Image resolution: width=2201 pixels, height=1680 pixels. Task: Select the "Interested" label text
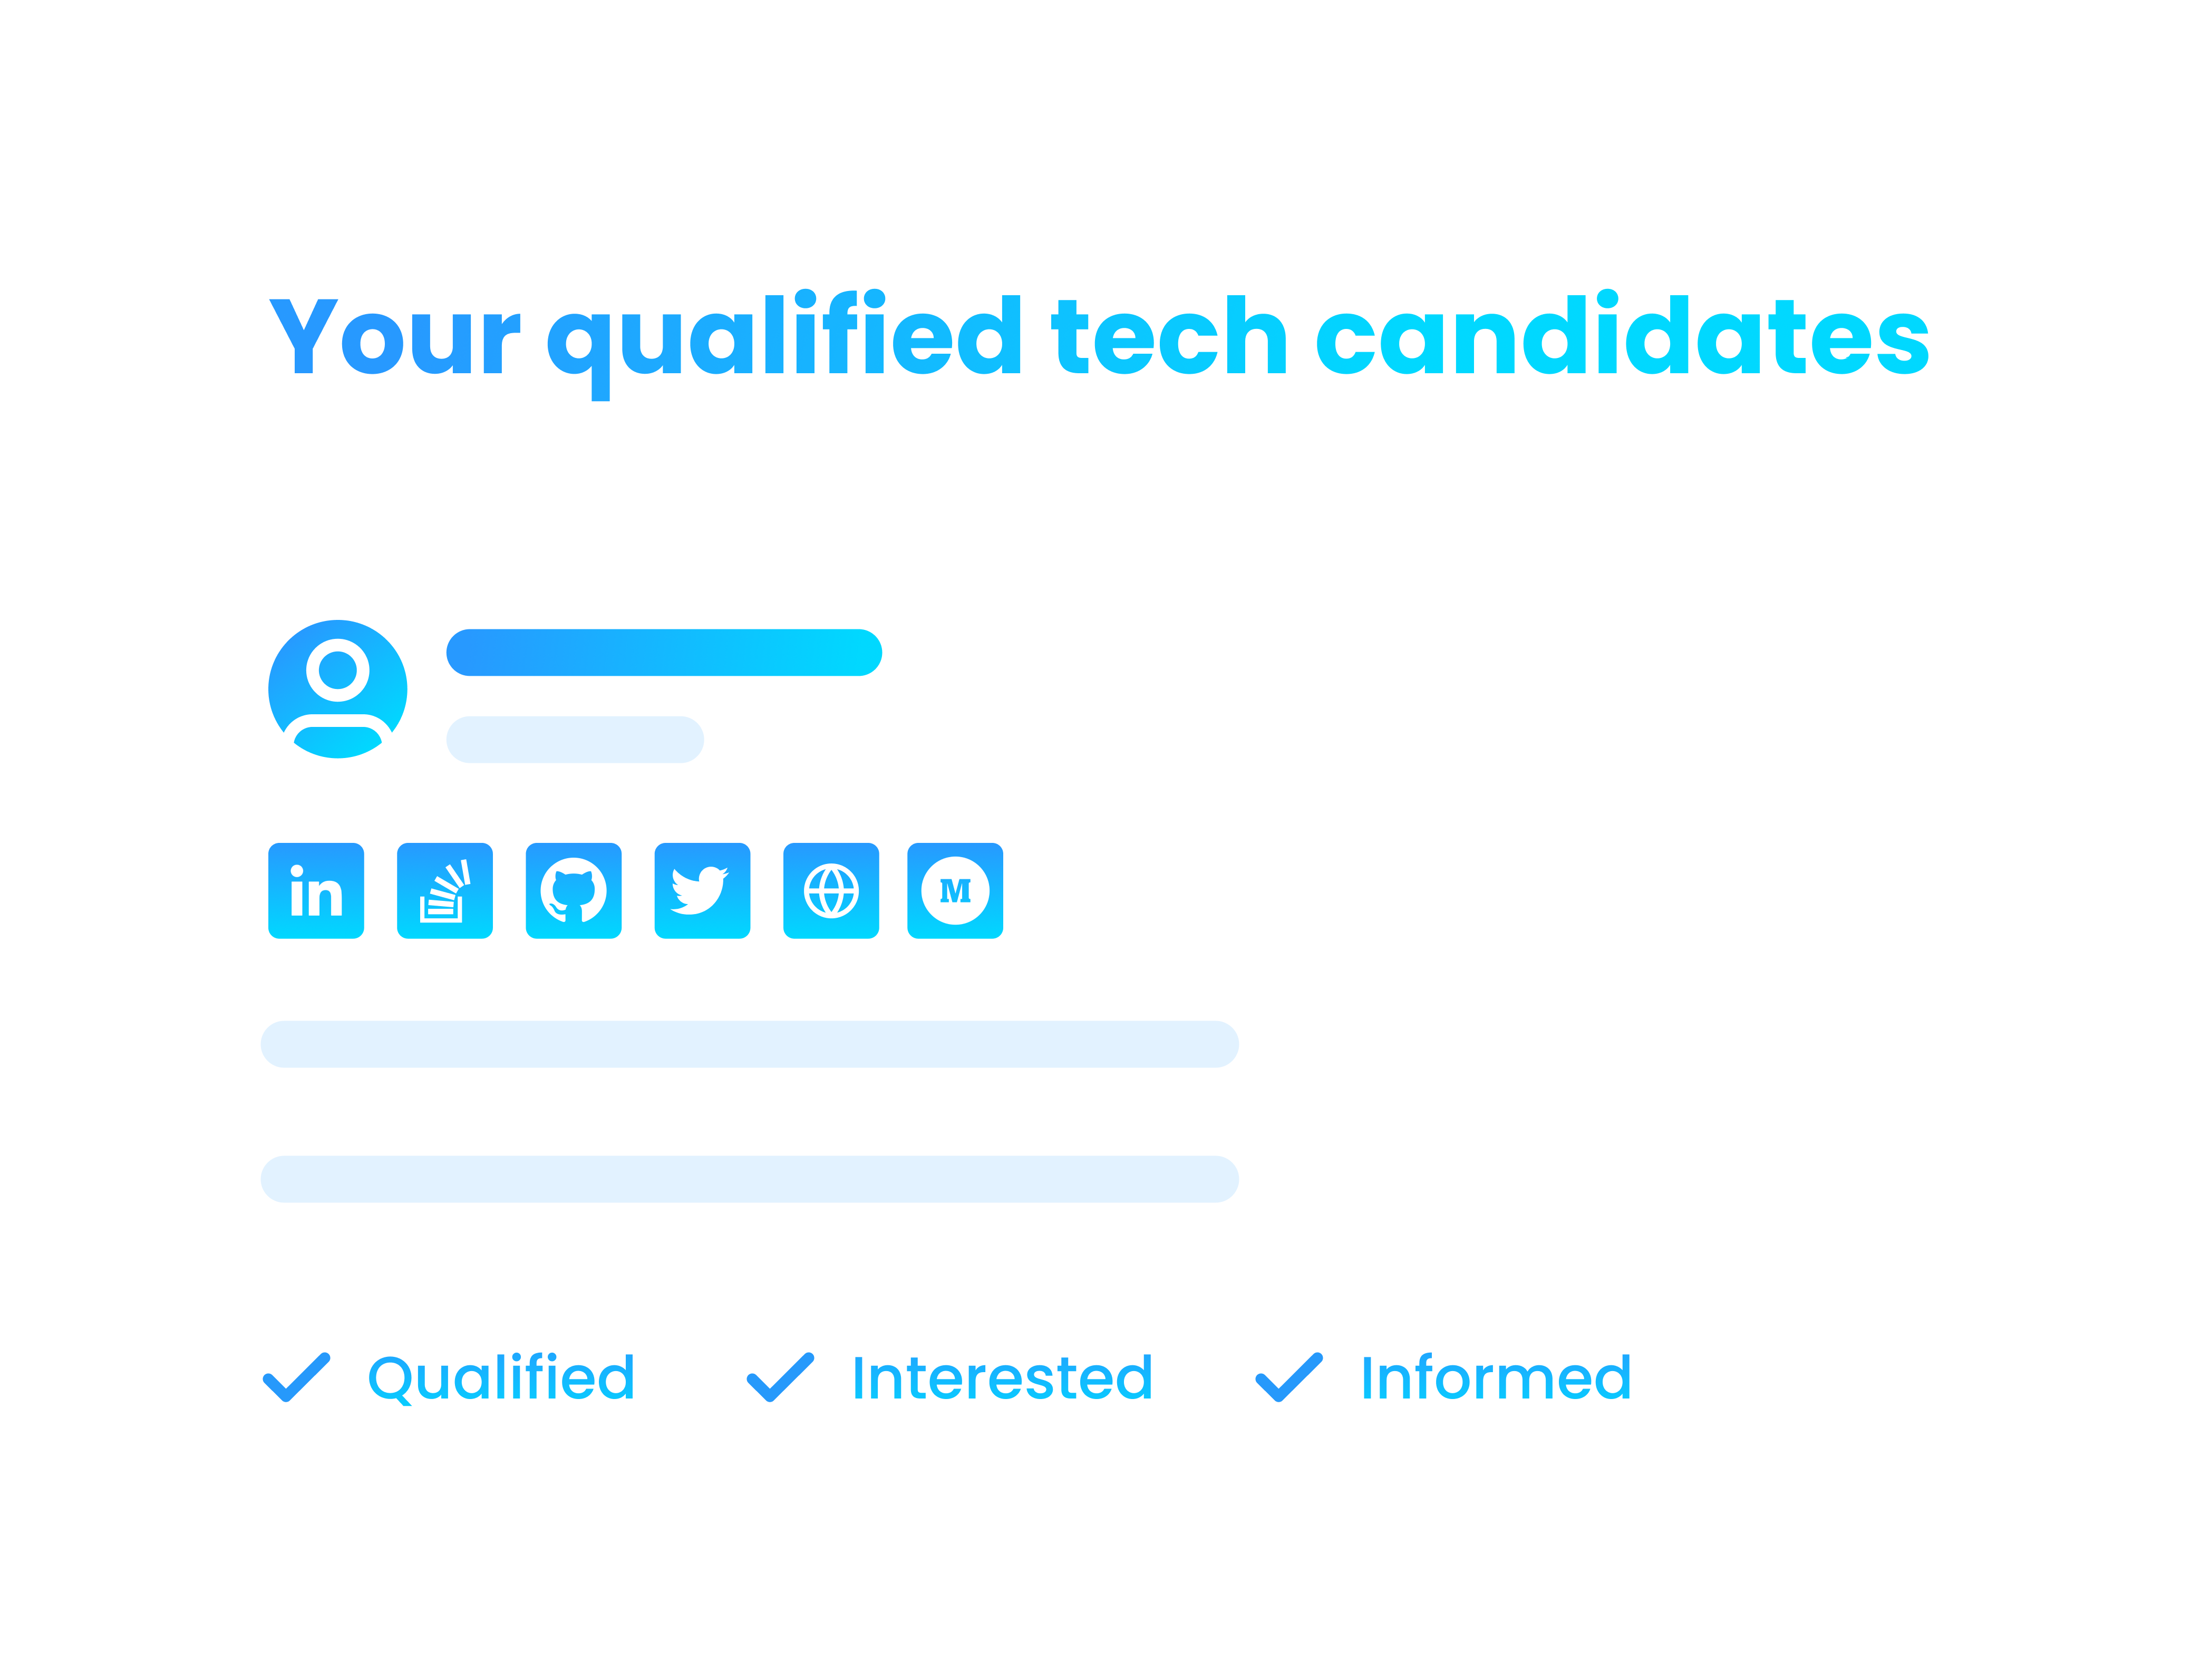coord(1002,1378)
